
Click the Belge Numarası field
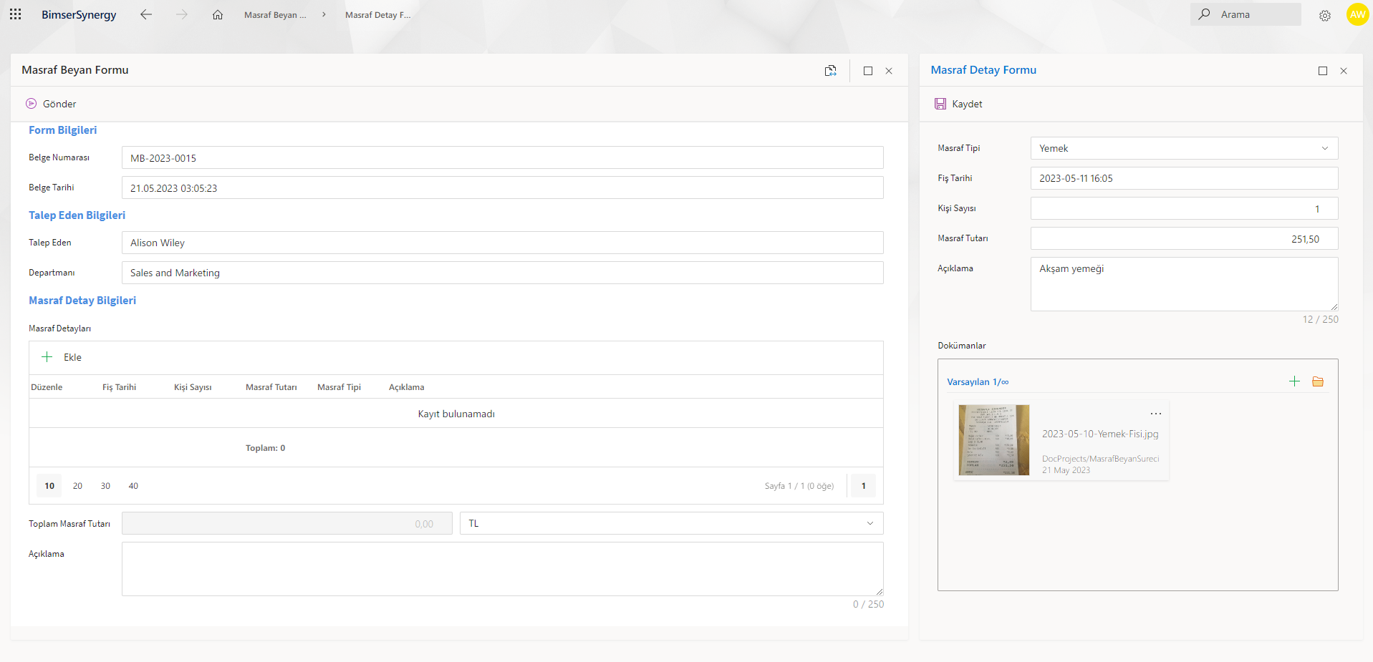502,157
